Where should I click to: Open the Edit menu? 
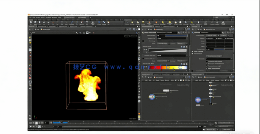pos(34,17)
